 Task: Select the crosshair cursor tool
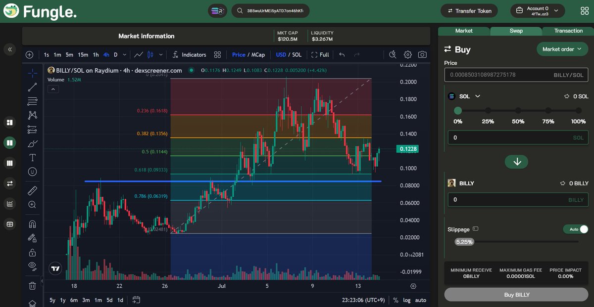tap(32, 73)
